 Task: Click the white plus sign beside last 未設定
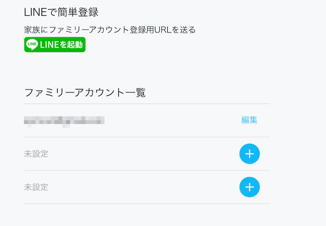pos(249,187)
